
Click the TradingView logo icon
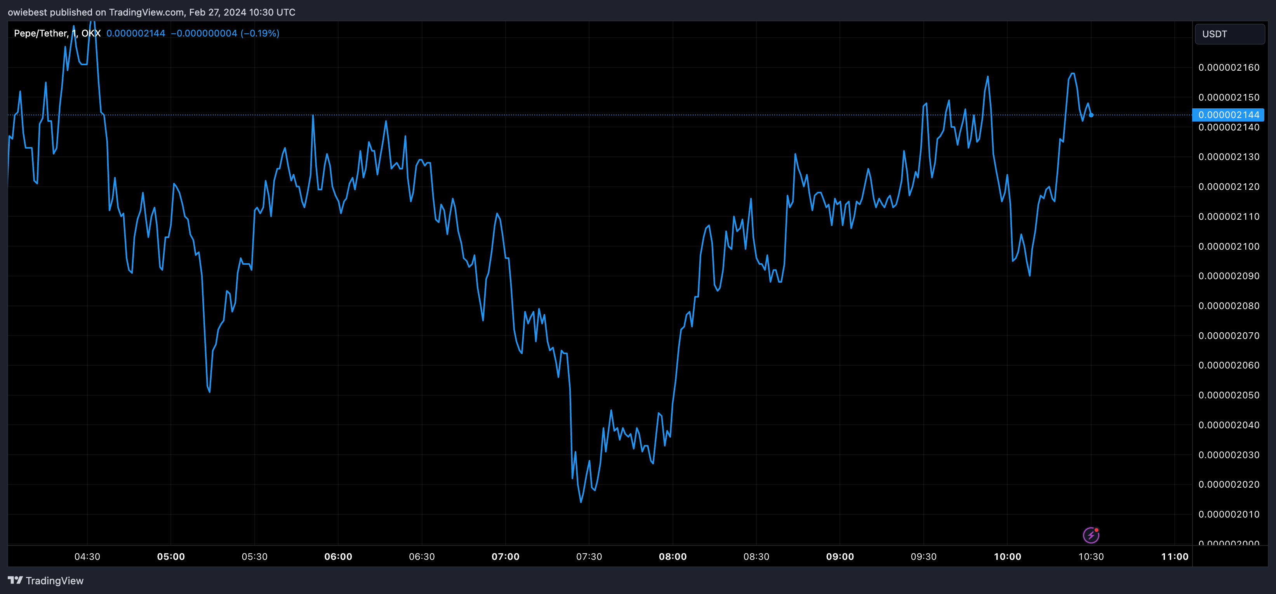15,580
